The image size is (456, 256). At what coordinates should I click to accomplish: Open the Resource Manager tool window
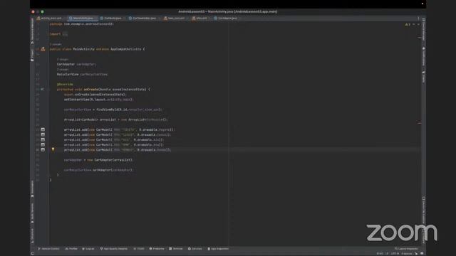[32, 31]
